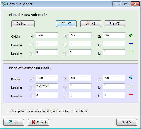Edit source plane Origin Y field
The width and height of the screenshot is (141, 129).
click(80, 78)
